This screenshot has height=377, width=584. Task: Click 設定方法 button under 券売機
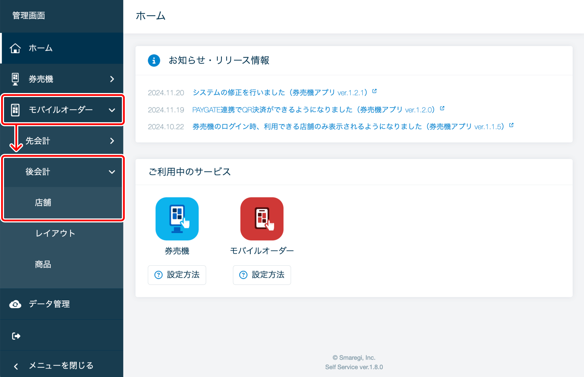[177, 275]
